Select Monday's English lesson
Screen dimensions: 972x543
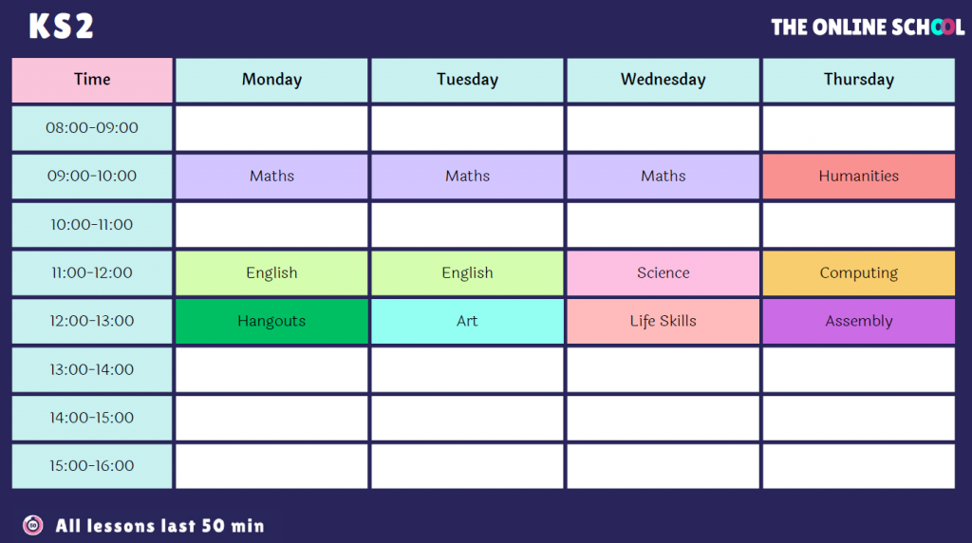click(271, 272)
